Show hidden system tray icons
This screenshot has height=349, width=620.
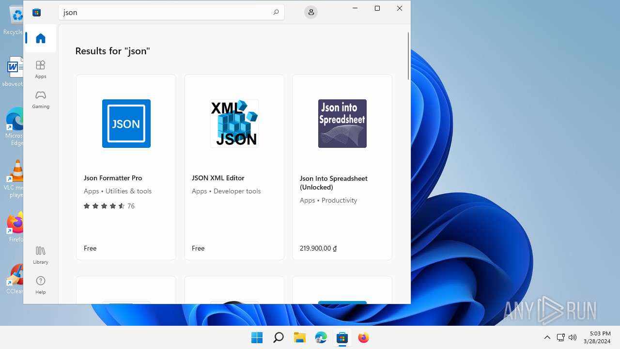(x=547, y=337)
